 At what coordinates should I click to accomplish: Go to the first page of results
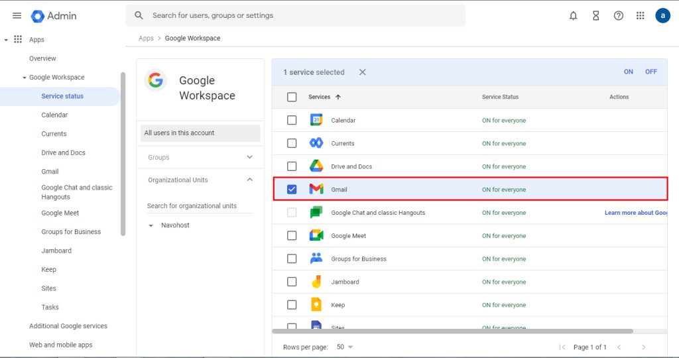(562, 347)
